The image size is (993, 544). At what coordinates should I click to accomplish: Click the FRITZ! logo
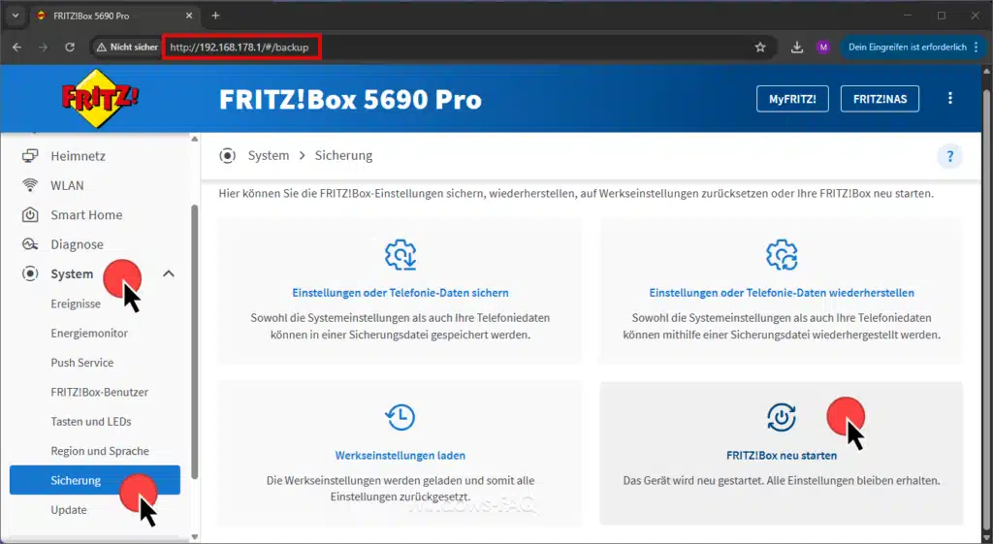100,99
